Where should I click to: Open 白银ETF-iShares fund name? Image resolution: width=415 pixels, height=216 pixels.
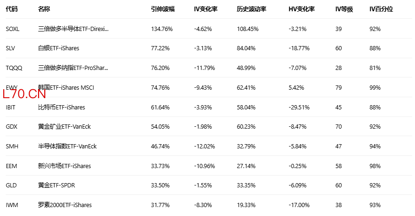(58, 48)
